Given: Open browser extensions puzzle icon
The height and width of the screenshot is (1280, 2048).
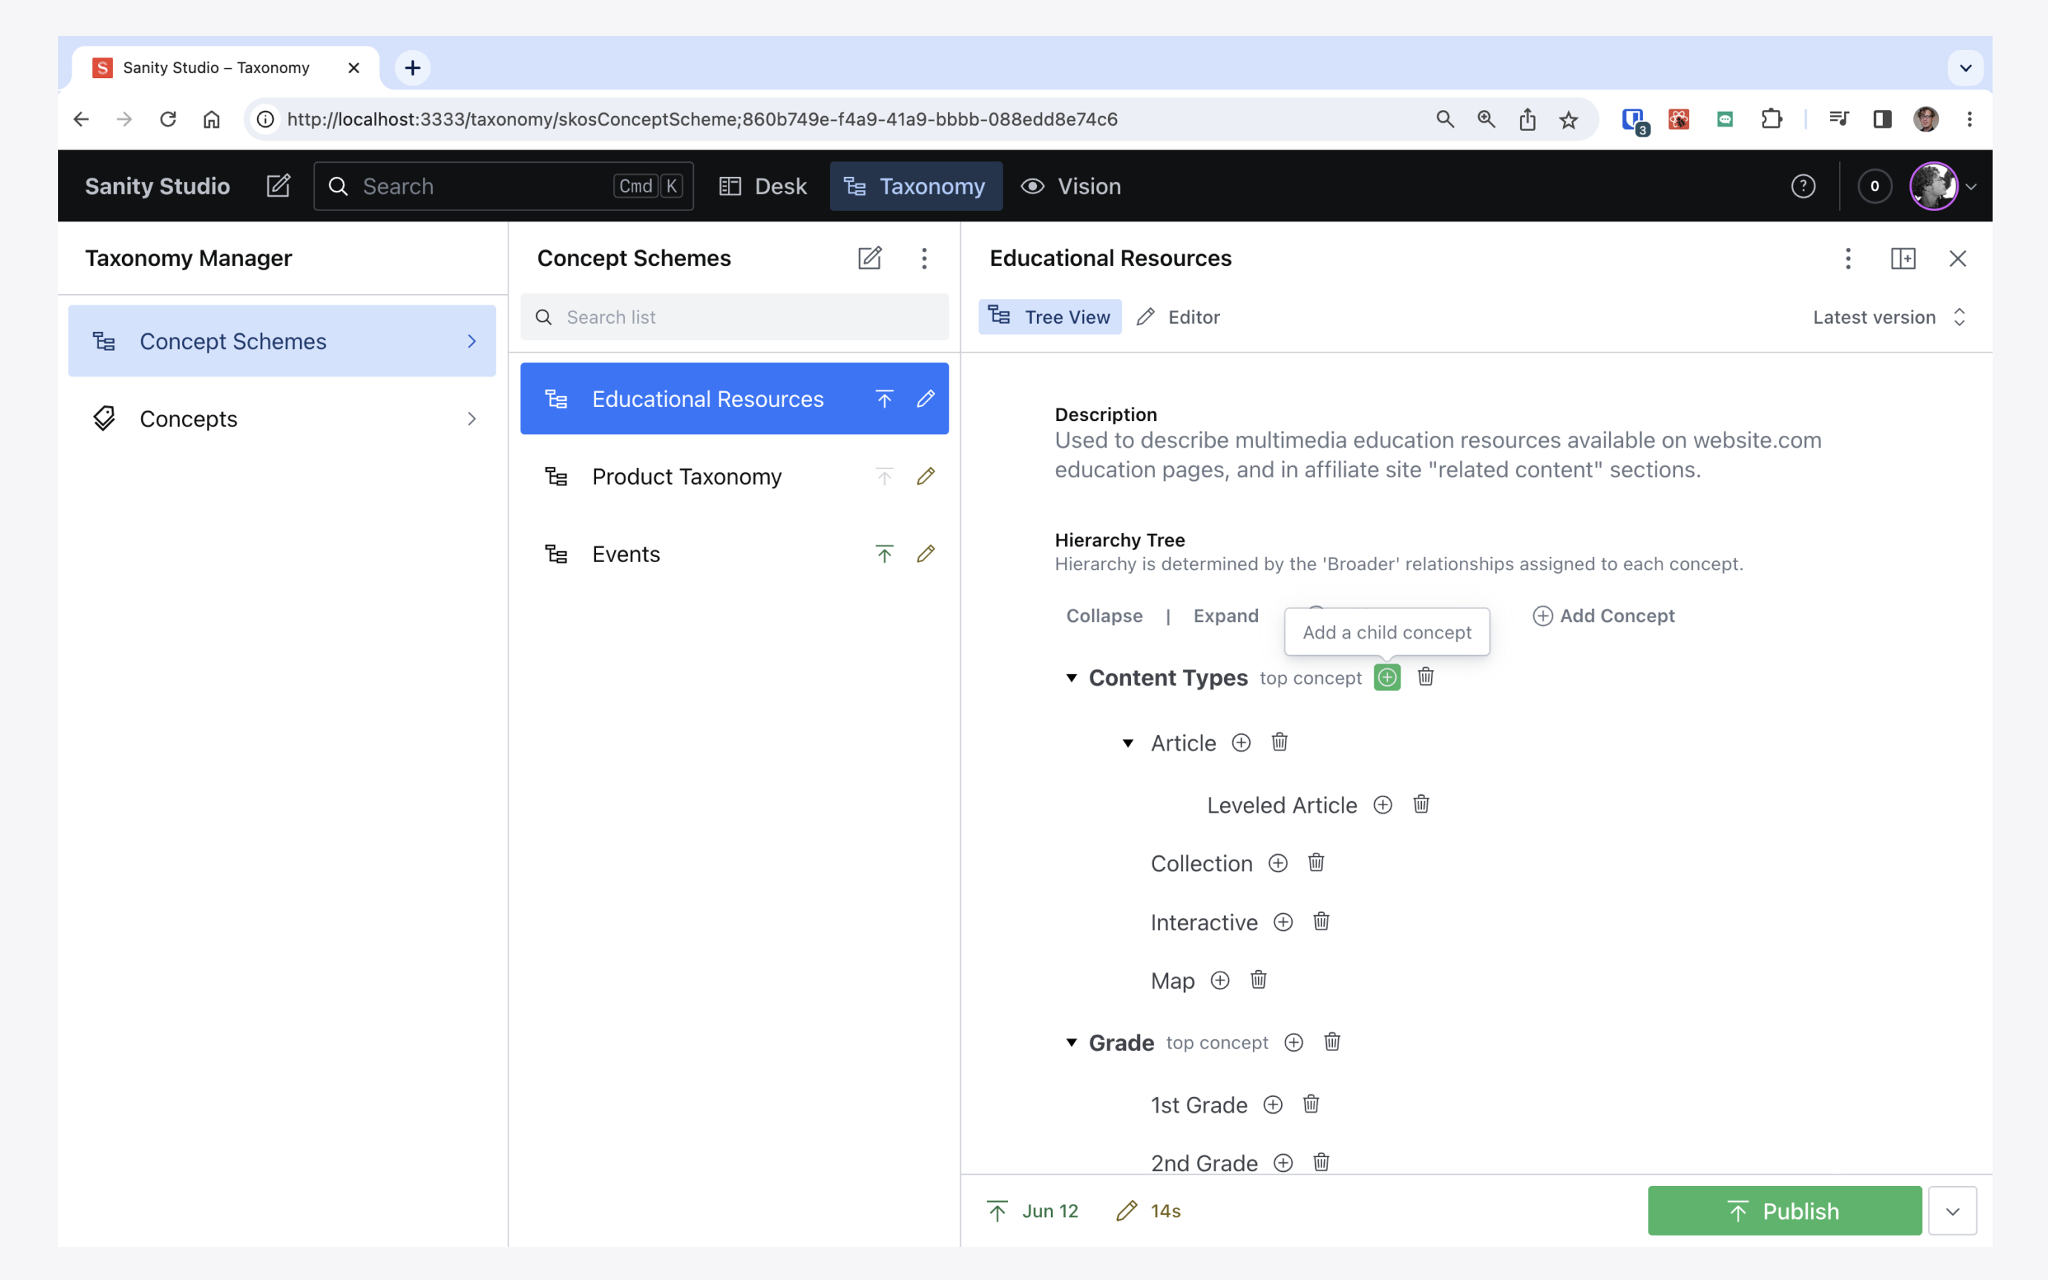Looking at the screenshot, I should pyautogui.click(x=1771, y=119).
